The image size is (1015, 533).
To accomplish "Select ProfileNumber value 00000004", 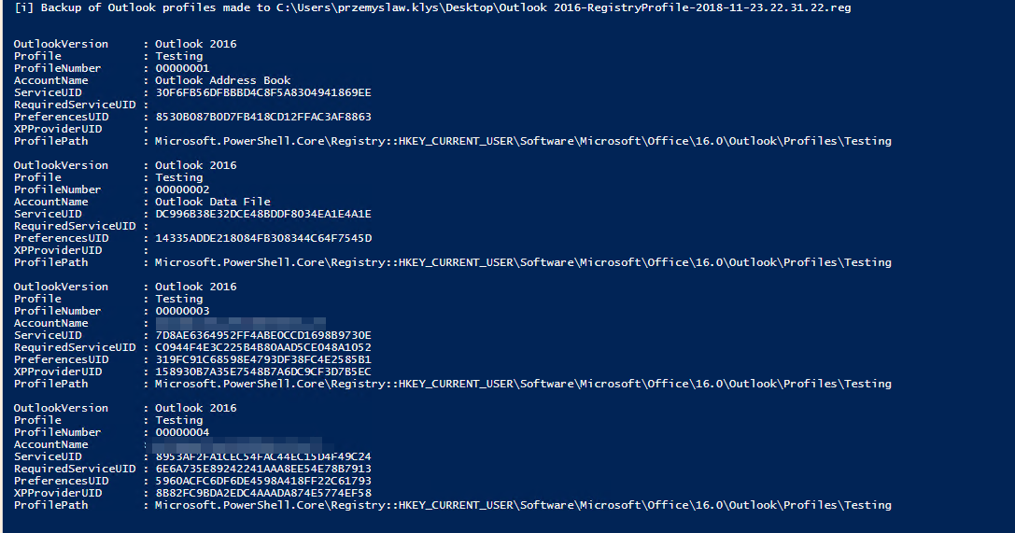I will click(x=182, y=432).
